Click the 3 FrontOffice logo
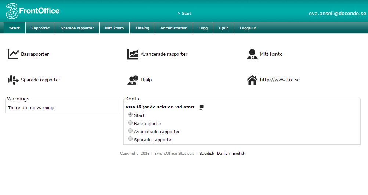Image resolution: width=368 pixels, height=195 pixels. point(33,11)
